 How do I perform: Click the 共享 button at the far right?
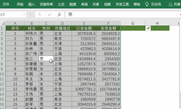177,5
